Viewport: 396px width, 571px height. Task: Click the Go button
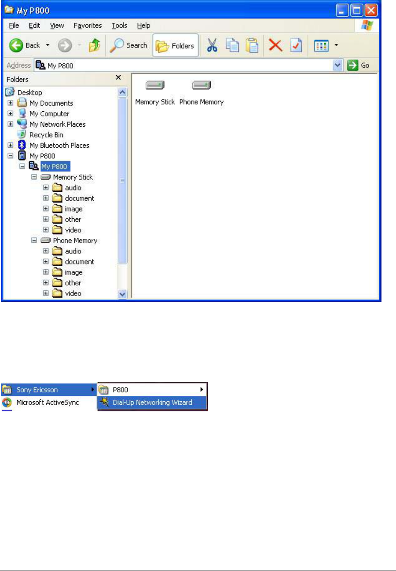coord(358,66)
